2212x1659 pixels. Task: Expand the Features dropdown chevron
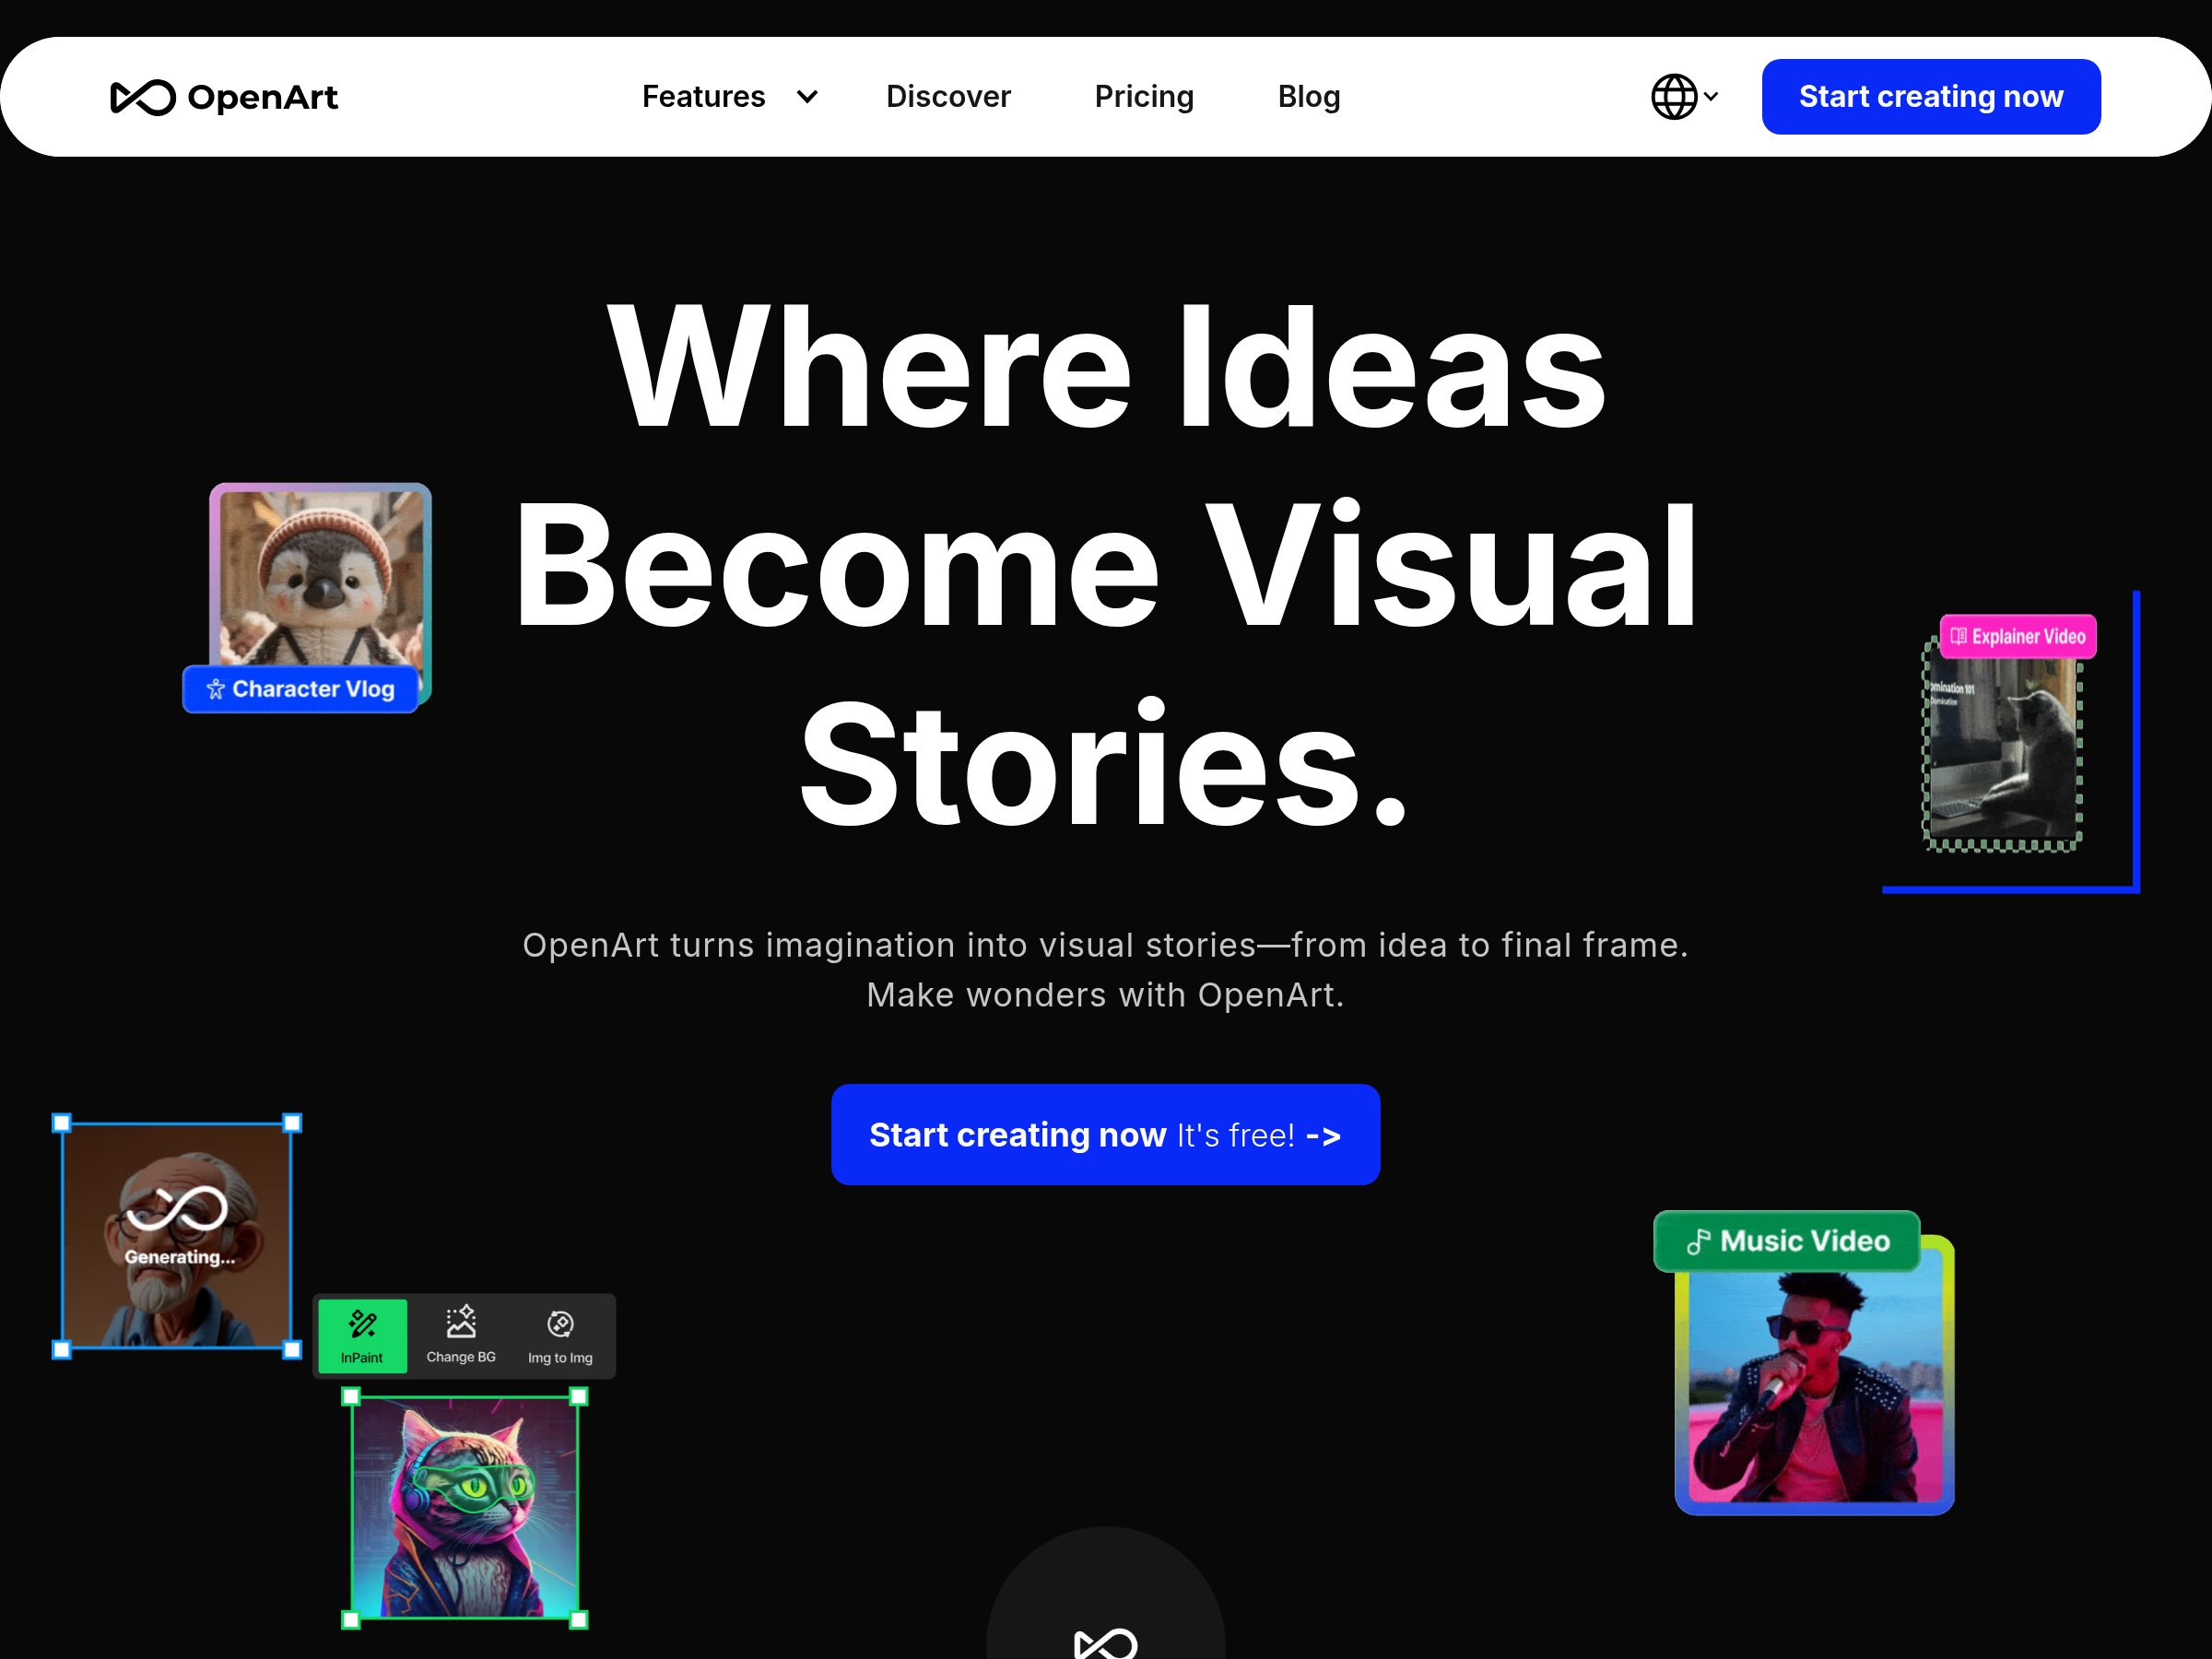pyautogui.click(x=807, y=97)
